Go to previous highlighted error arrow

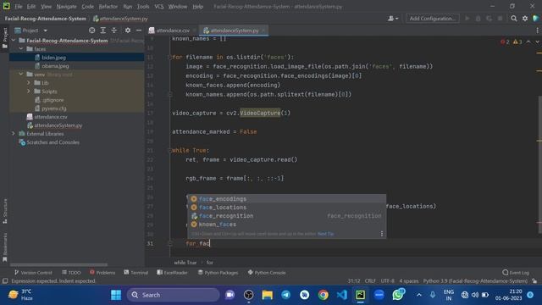(528, 42)
